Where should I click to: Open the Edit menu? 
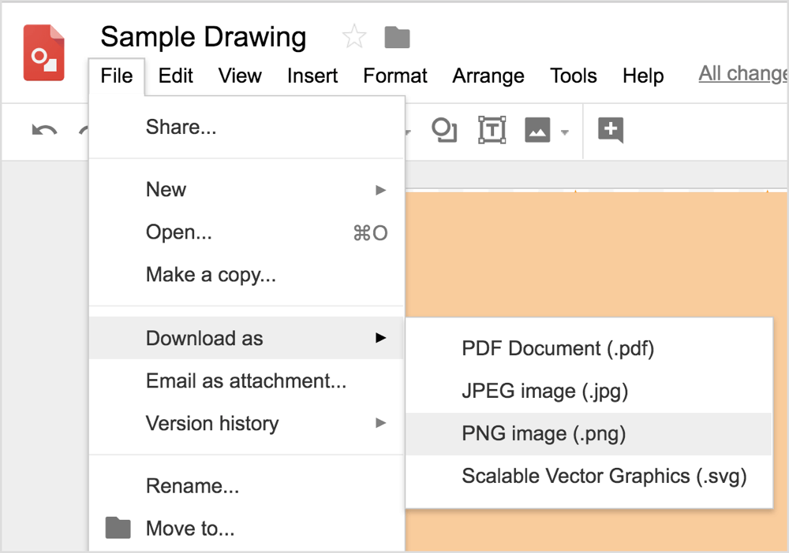(x=176, y=76)
